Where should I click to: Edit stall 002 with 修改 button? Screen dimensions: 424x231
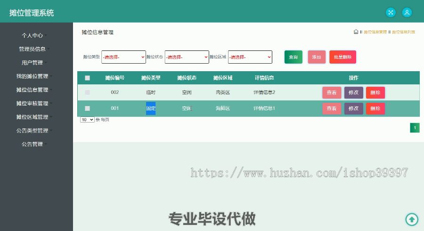[x=353, y=92]
